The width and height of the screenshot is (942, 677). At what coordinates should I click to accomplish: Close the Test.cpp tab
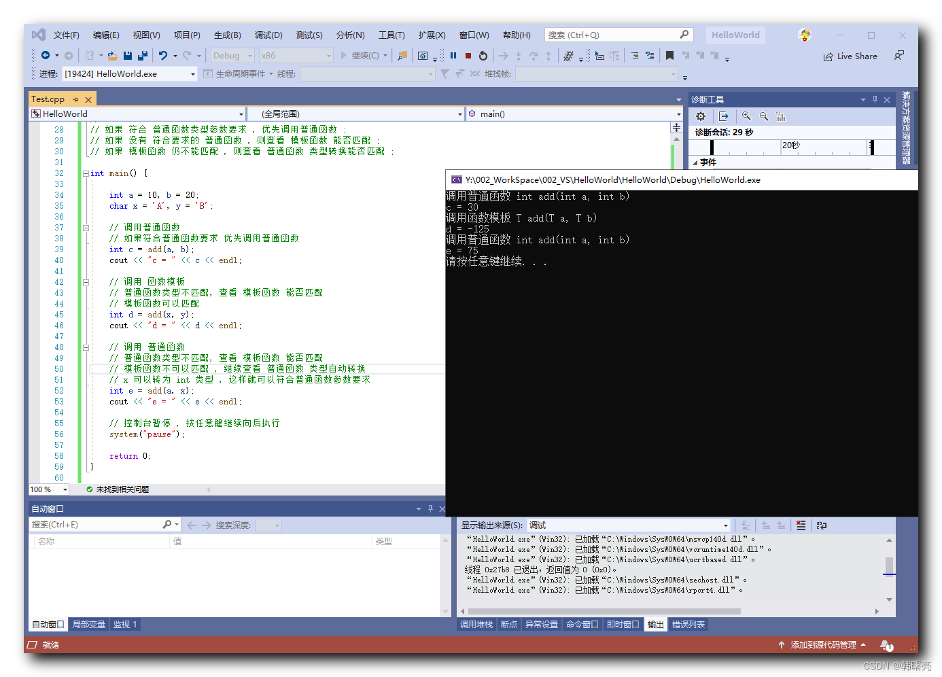click(88, 99)
